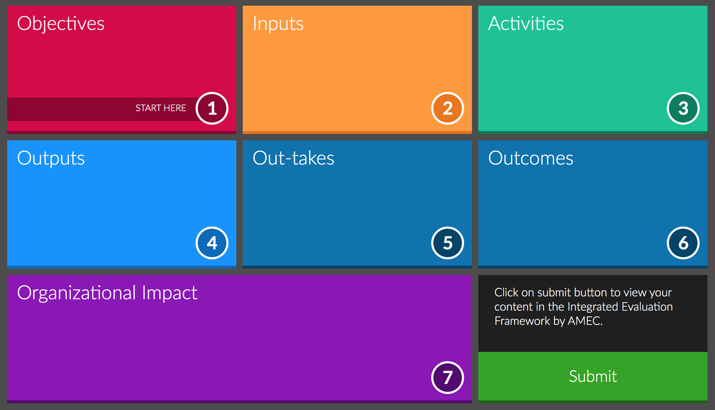715x410 pixels.
Task: Open the Outcomes tile heading
Action: tap(531, 158)
